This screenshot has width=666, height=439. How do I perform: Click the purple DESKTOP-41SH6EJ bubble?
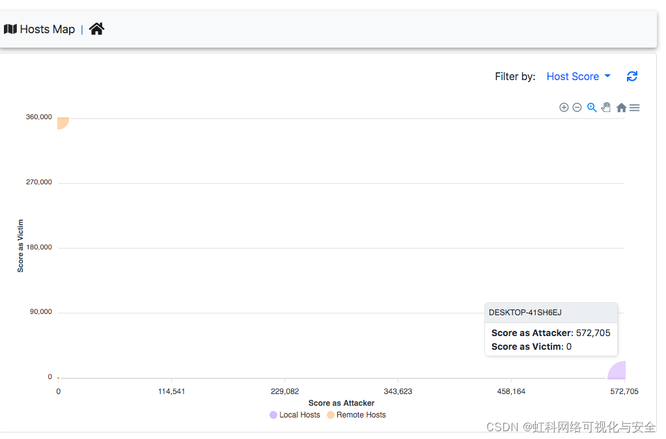(x=617, y=370)
